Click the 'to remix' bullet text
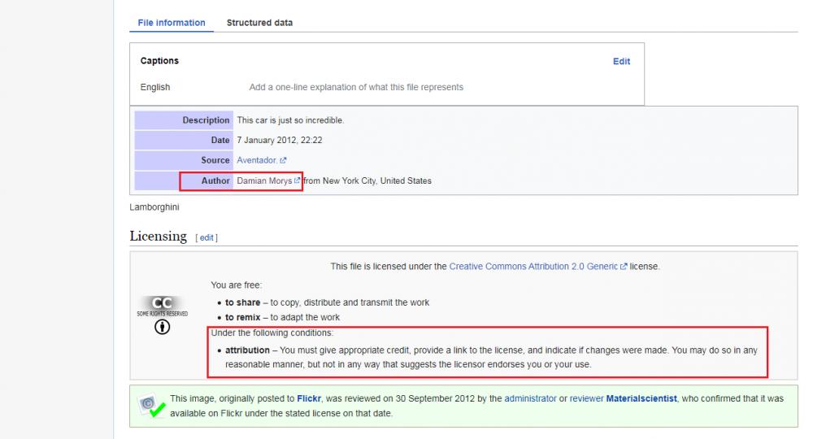 click(282, 317)
